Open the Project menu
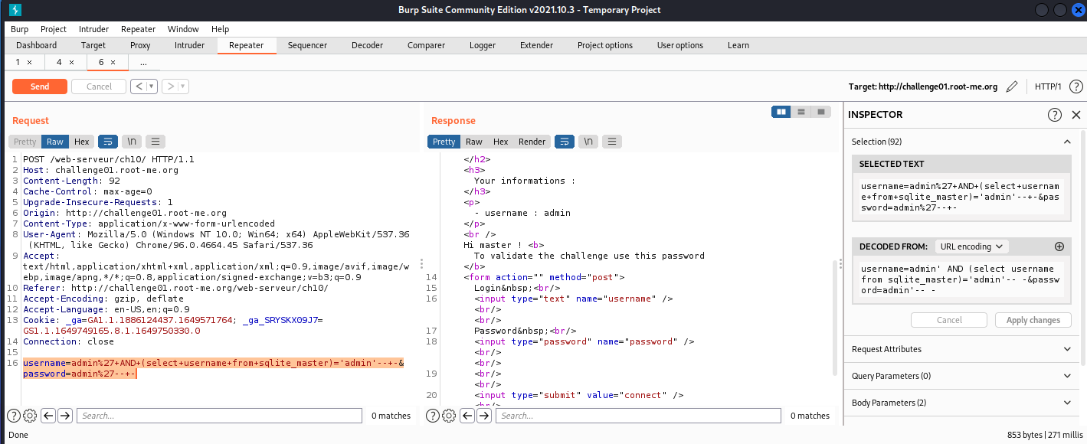The image size is (1087, 444). (x=54, y=29)
